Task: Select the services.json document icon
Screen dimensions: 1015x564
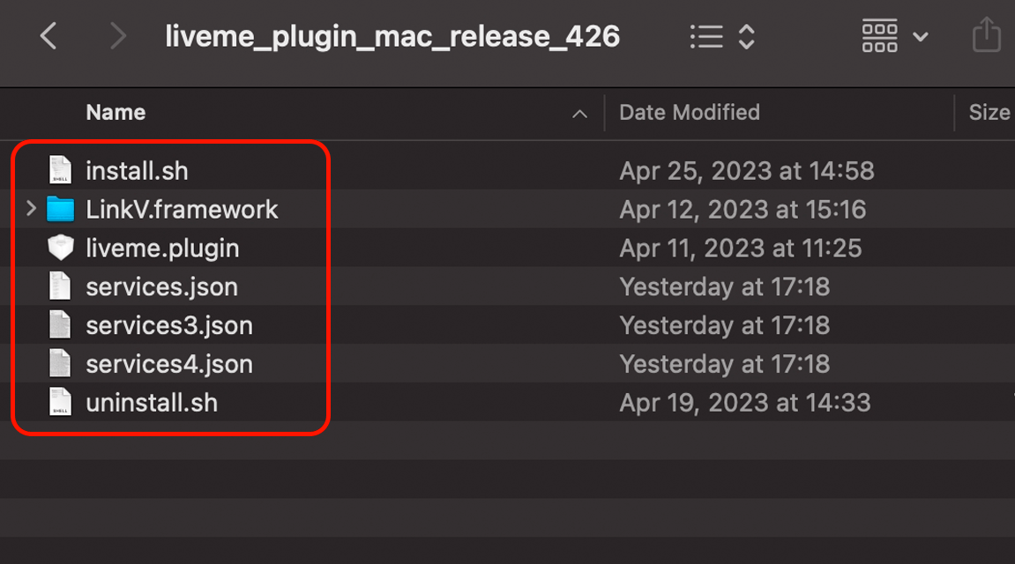Action: coord(60,286)
